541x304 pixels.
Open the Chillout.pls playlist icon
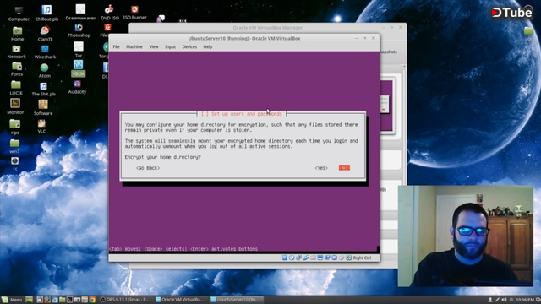pos(46,14)
